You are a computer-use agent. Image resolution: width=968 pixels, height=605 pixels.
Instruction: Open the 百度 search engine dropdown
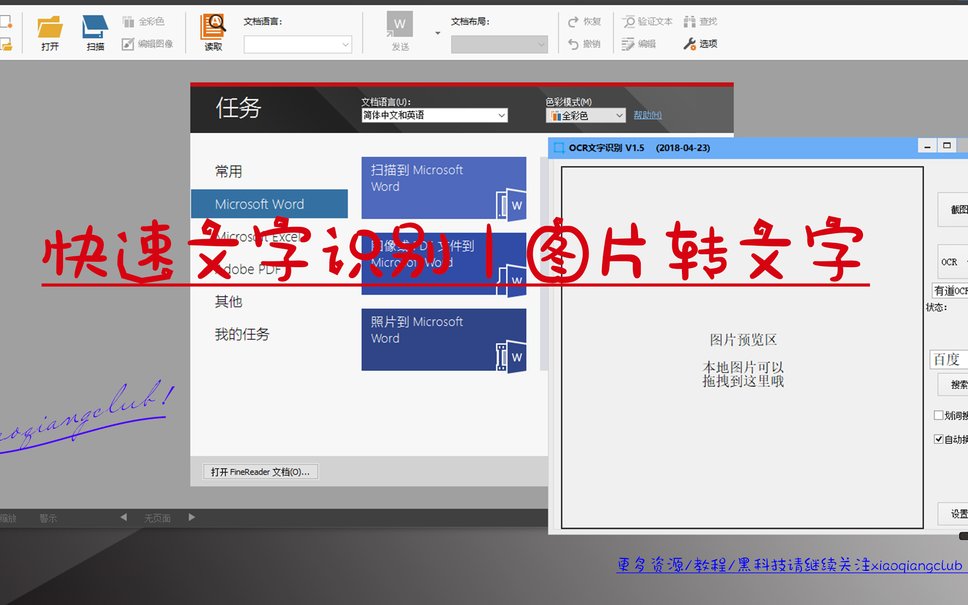(949, 360)
